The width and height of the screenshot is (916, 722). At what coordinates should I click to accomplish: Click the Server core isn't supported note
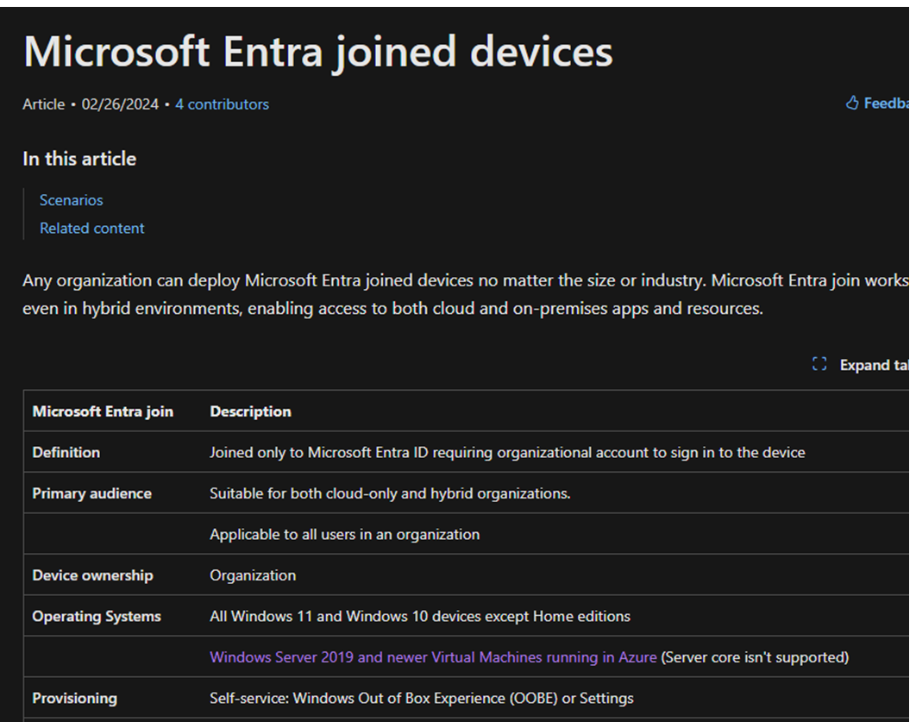(x=755, y=657)
